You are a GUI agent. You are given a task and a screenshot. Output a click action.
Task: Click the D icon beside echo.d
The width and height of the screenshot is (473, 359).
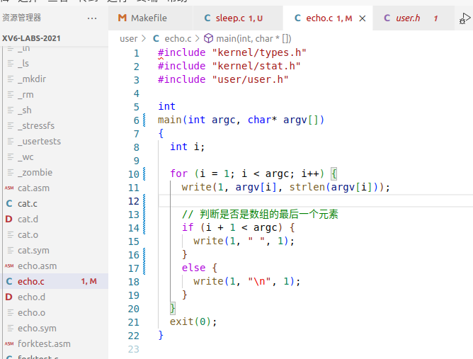(x=9, y=297)
